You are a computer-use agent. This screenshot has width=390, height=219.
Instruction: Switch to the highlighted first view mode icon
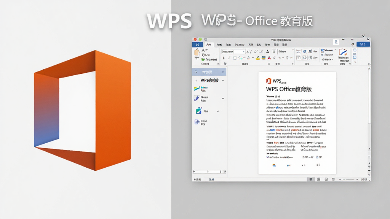[x=310, y=179]
